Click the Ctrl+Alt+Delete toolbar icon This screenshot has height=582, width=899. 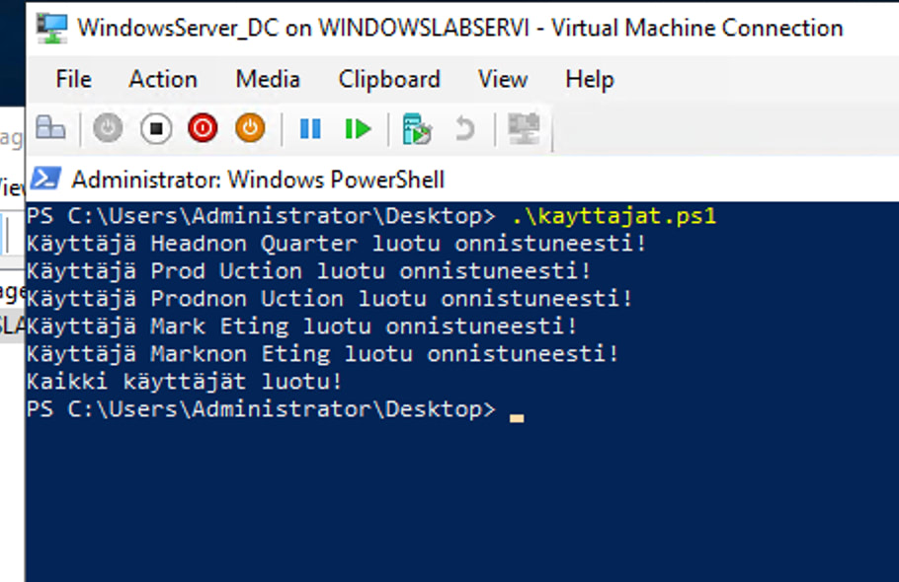click(50, 128)
